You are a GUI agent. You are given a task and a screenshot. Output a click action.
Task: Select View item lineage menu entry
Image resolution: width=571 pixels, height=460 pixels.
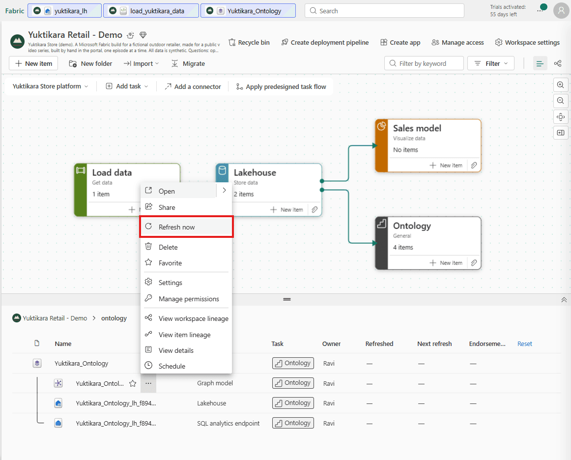186,335
